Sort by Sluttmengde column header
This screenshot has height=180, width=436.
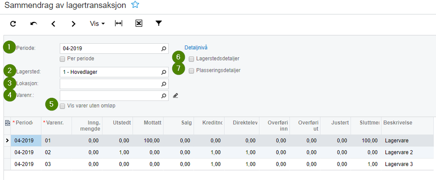pyautogui.click(x=366, y=126)
